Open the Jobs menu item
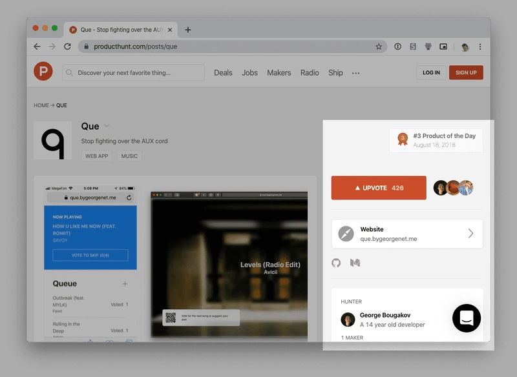Screen dimensions: 517x377 point(249,73)
